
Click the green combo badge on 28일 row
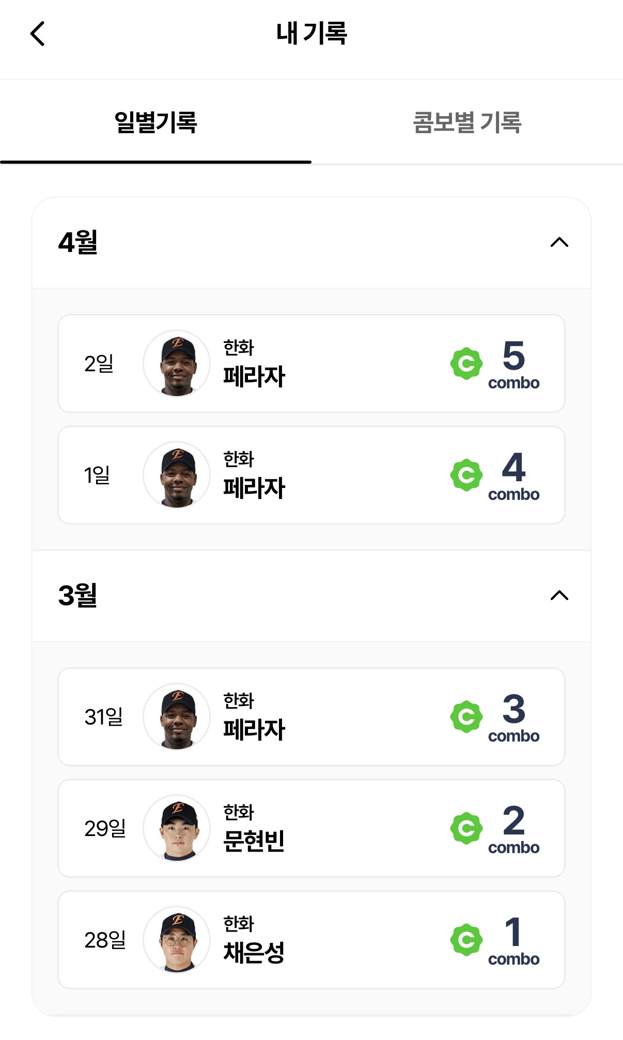466,940
